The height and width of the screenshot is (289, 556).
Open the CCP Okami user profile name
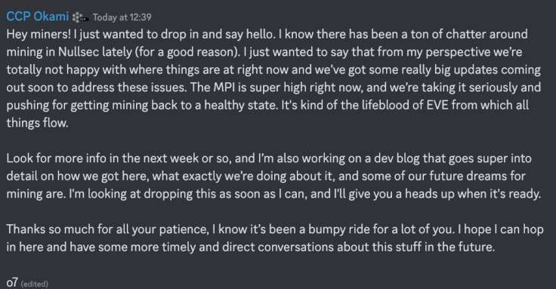point(37,17)
